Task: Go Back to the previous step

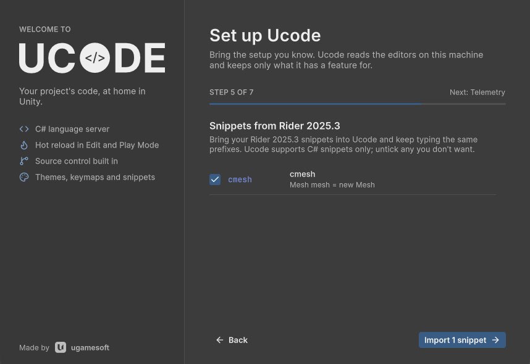Action: tap(232, 340)
